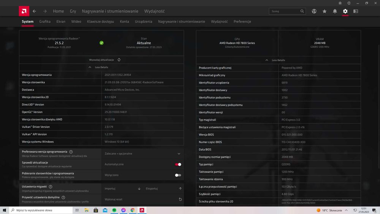Toggle the sidebar panel icon
Image resolution: width=380 pixels, height=214 pixels.
tap(356, 11)
